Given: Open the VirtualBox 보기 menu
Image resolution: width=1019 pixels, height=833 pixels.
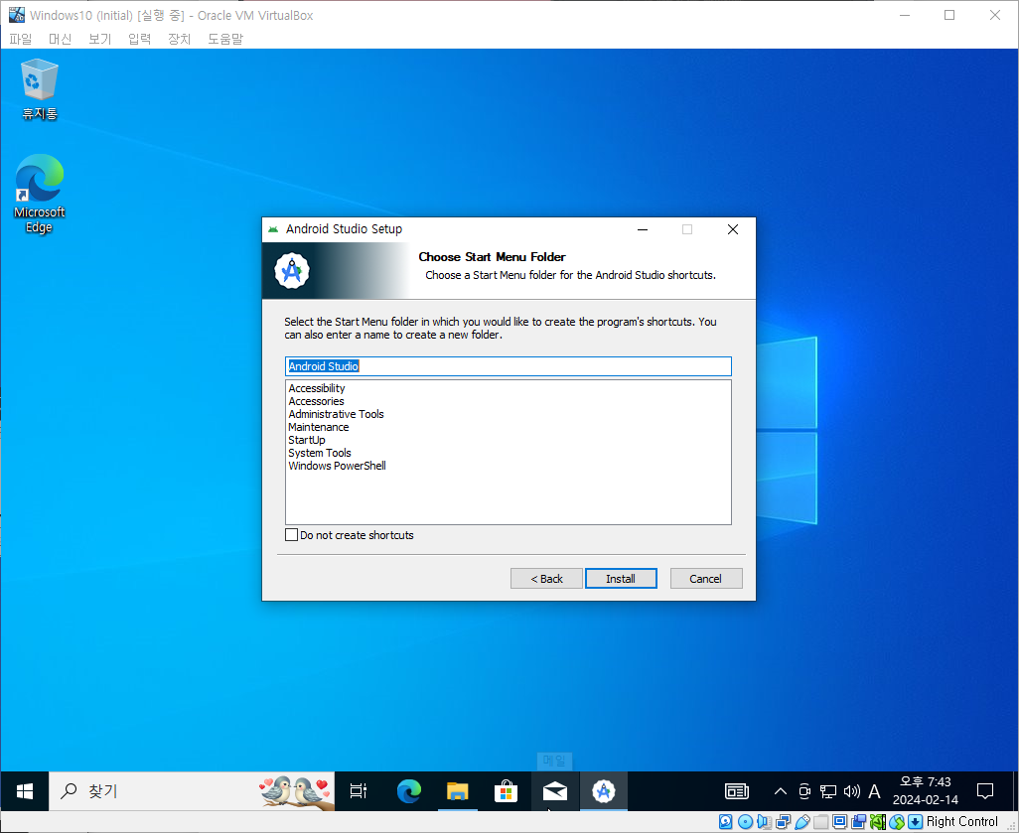Looking at the screenshot, I should click(x=100, y=39).
